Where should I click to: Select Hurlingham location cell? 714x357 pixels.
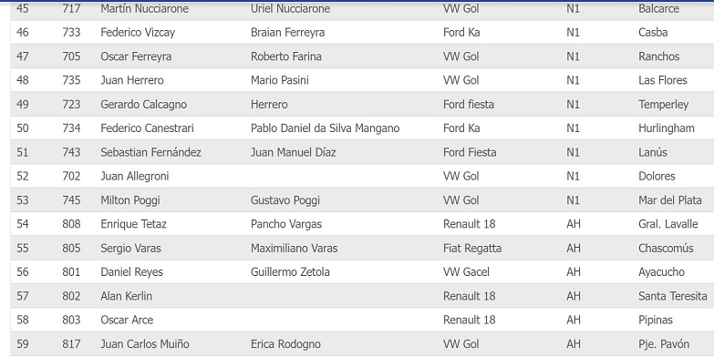pyautogui.click(x=667, y=128)
